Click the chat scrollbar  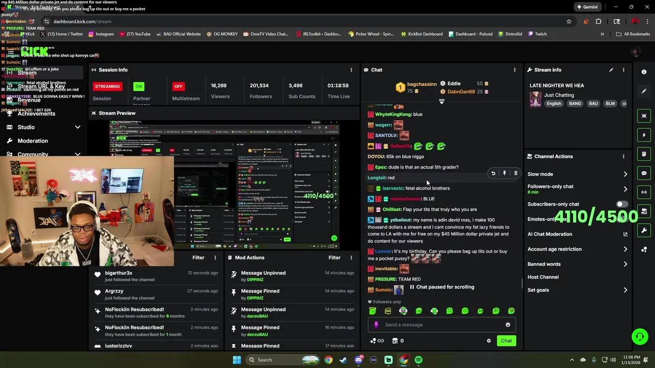coord(522,283)
